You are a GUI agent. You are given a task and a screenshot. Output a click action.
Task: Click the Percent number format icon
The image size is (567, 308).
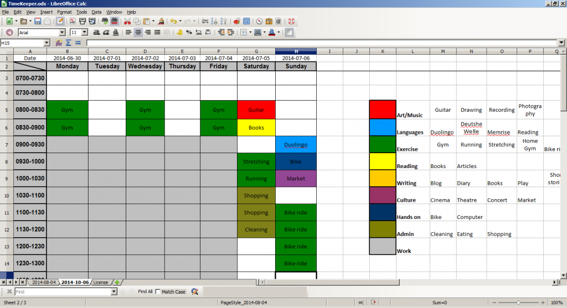pyautogui.click(x=189, y=33)
